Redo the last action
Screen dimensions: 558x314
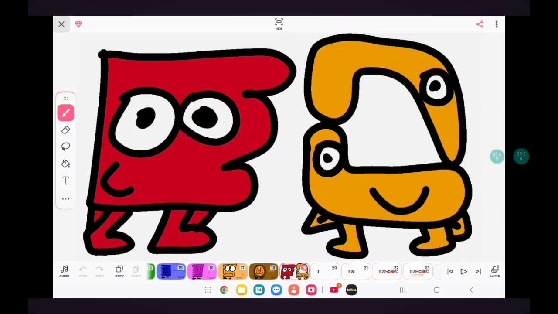99,271
